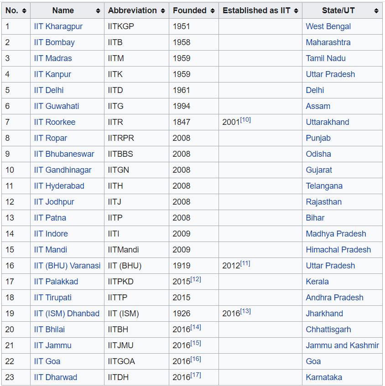The width and height of the screenshot is (385, 386).
Task: Open the IIT Jammu link
Action: 53,345
